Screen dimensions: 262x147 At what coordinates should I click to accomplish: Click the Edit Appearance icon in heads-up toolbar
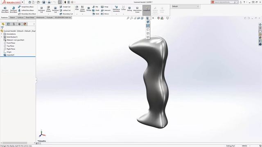[158, 18]
